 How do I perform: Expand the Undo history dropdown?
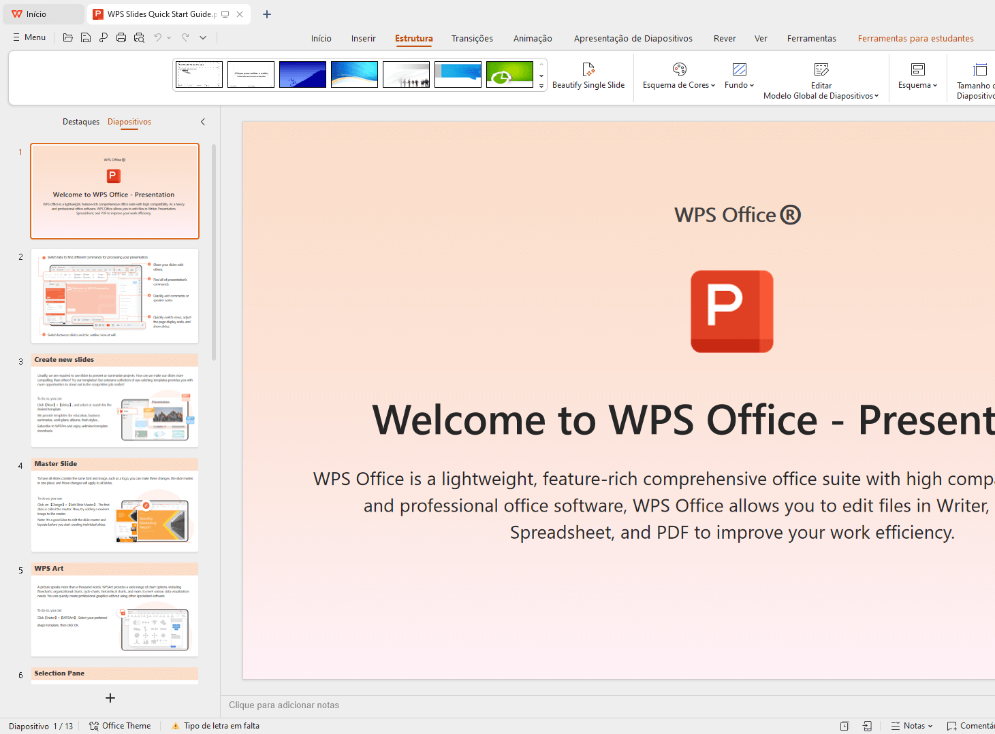click(169, 37)
